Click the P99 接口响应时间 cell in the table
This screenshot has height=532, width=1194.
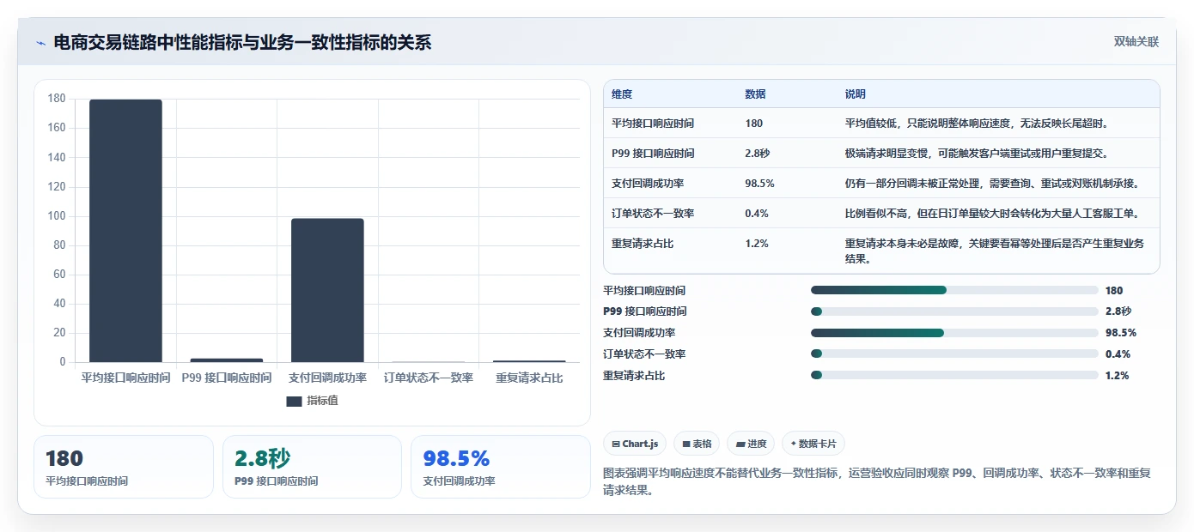tap(653, 154)
